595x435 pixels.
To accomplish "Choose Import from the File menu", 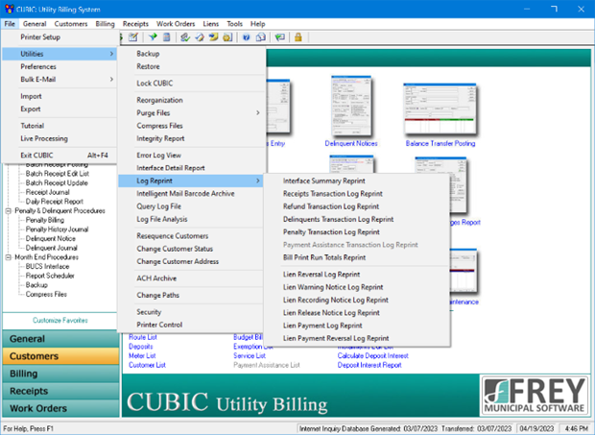I will click(x=59, y=96).
